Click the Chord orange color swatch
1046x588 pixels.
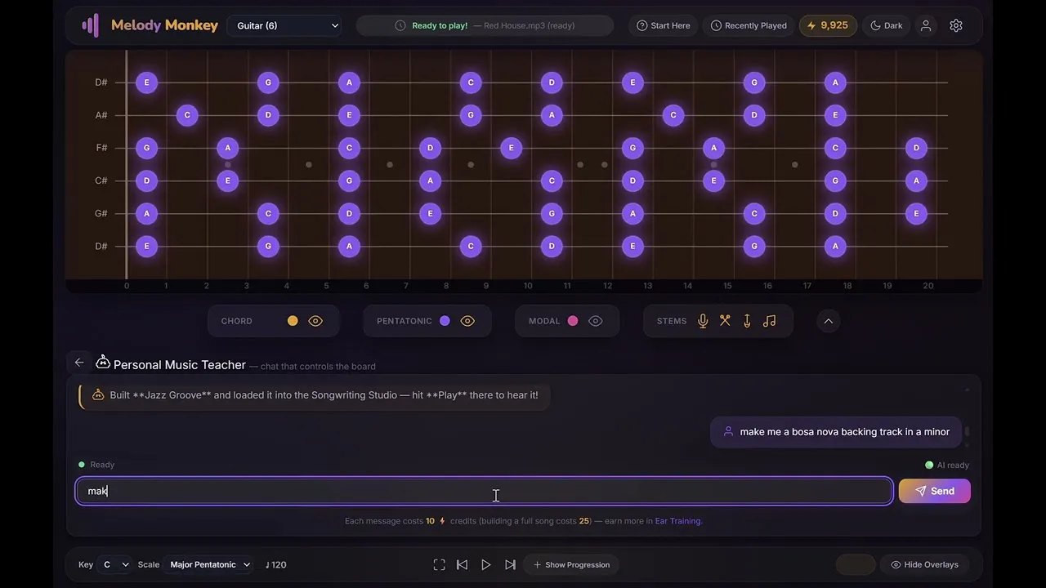click(x=293, y=321)
